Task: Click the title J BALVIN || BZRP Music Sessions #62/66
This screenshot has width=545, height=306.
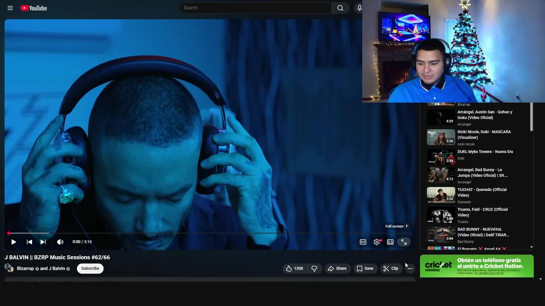Action: coord(57,257)
